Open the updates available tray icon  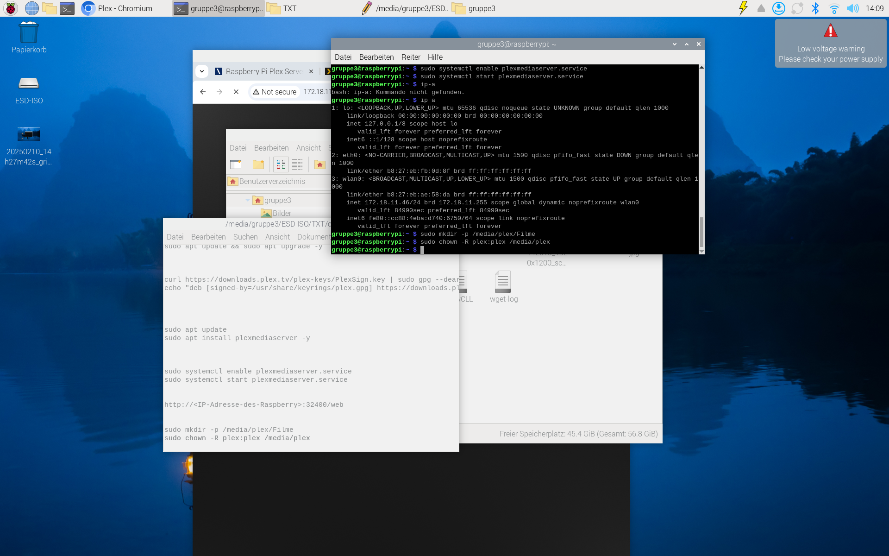click(779, 8)
